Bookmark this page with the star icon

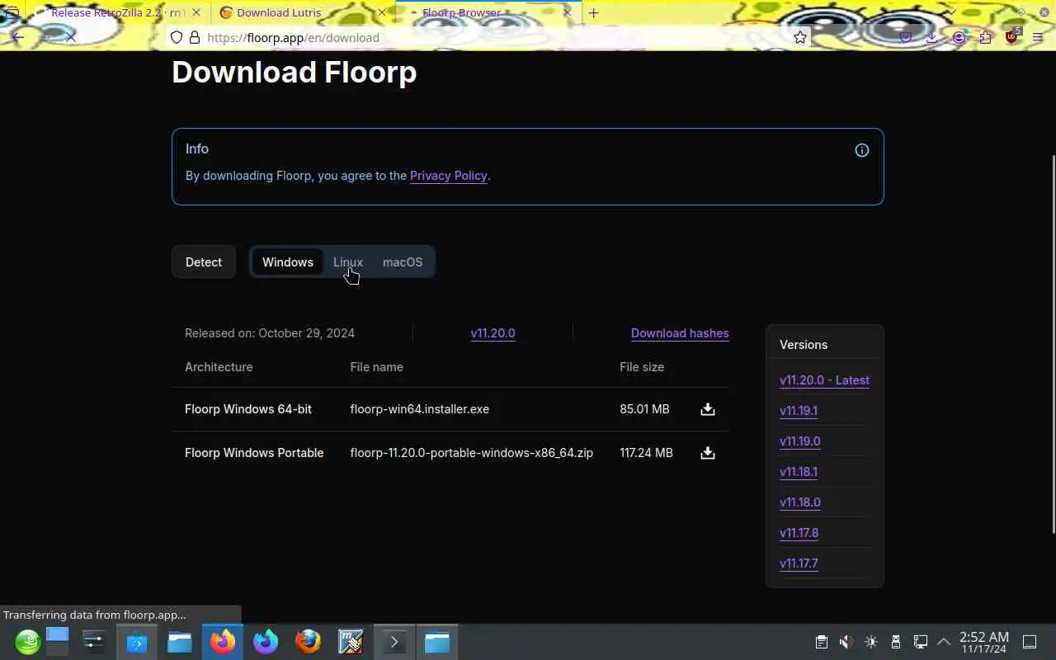click(799, 37)
